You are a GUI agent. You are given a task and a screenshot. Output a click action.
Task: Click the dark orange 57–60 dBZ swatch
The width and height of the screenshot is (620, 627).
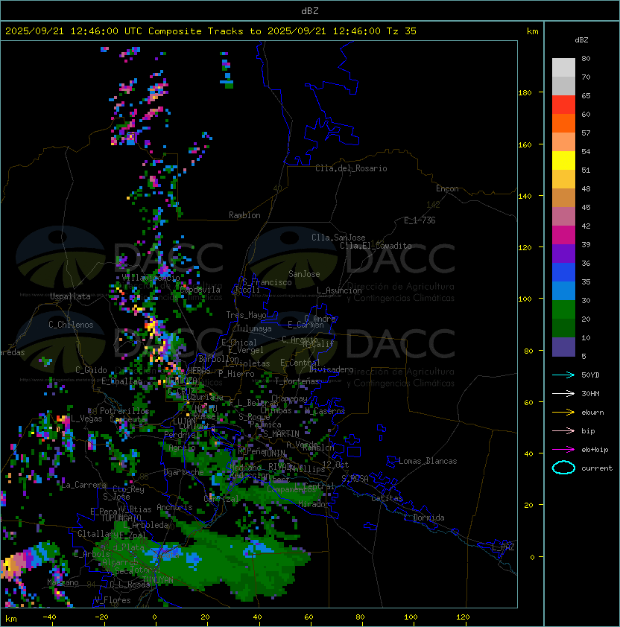pyautogui.click(x=563, y=124)
